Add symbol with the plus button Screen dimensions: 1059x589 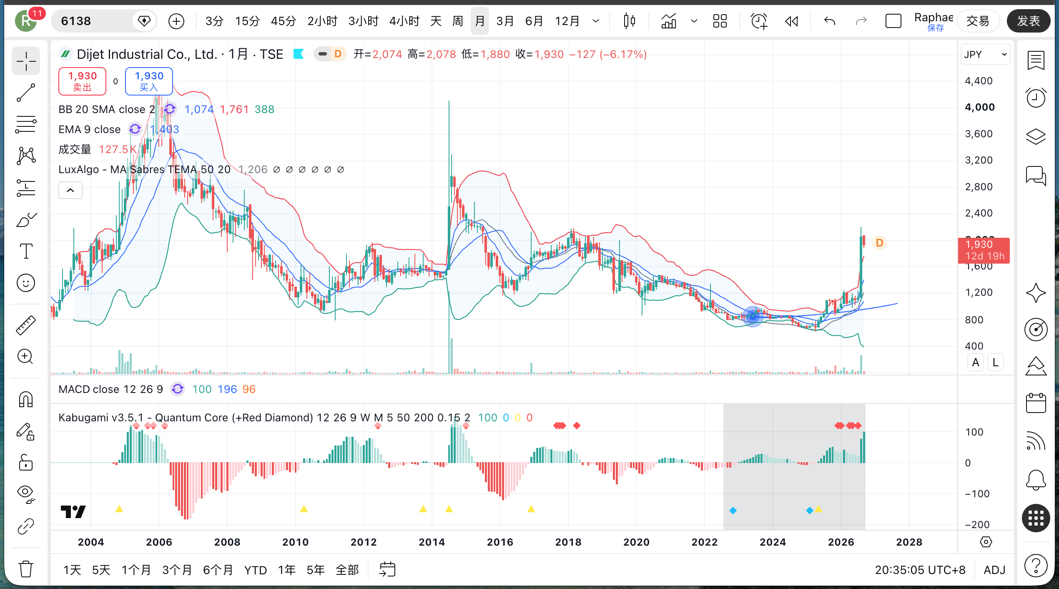click(x=176, y=21)
